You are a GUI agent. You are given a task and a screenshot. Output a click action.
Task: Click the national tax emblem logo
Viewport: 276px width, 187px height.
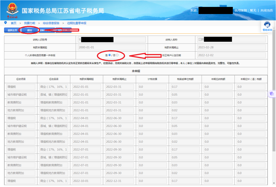click(12, 10)
